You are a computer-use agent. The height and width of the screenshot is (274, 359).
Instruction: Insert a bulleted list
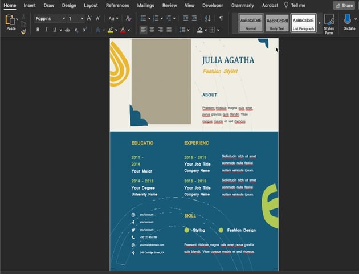pyautogui.click(x=143, y=18)
